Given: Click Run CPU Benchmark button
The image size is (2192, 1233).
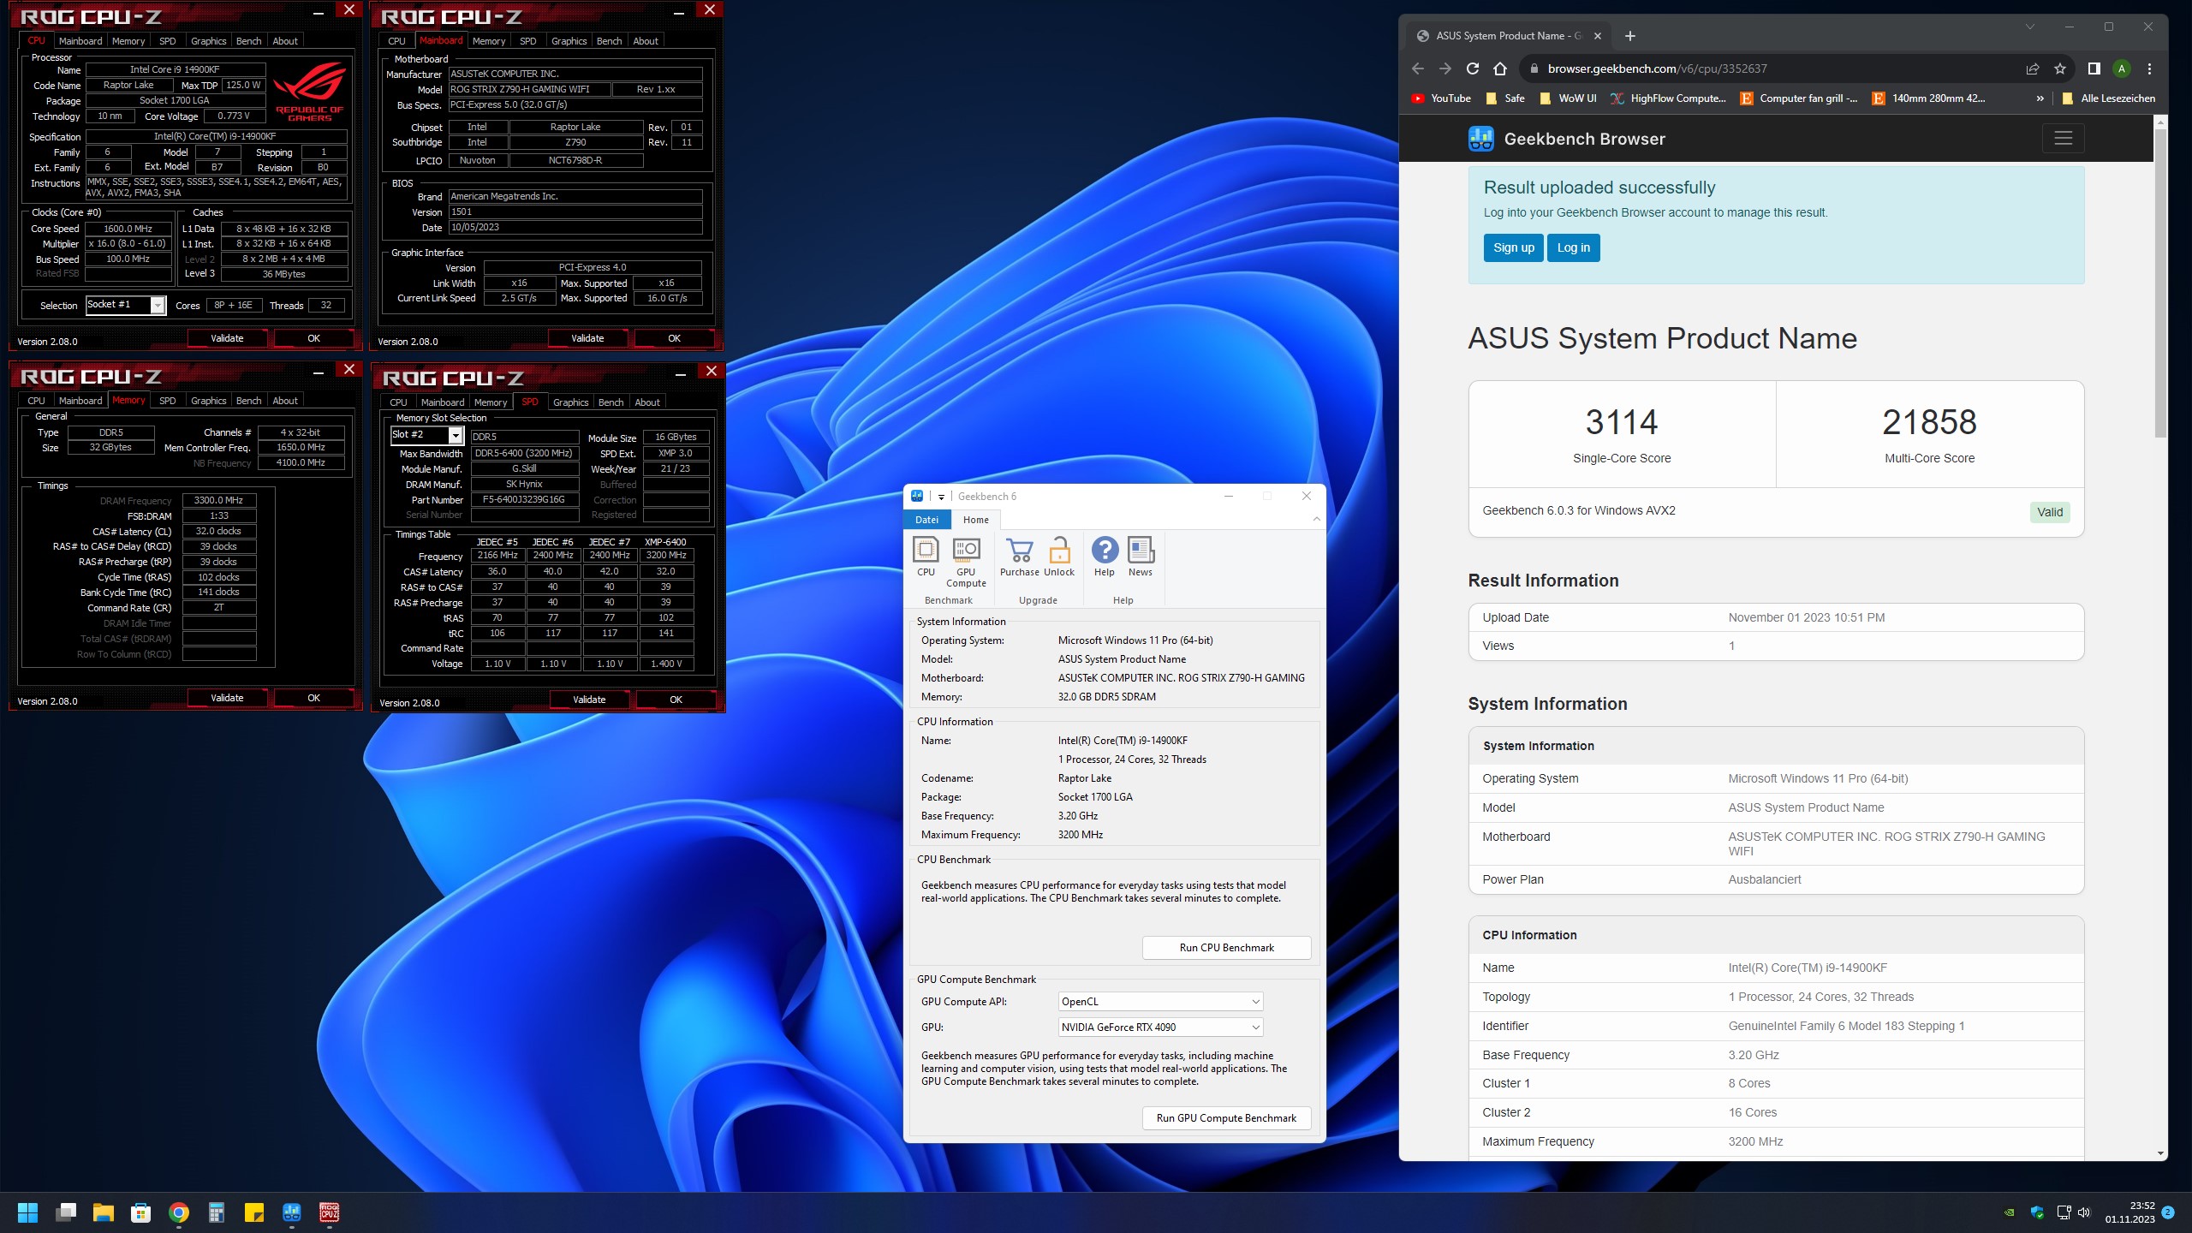Looking at the screenshot, I should [1226, 947].
